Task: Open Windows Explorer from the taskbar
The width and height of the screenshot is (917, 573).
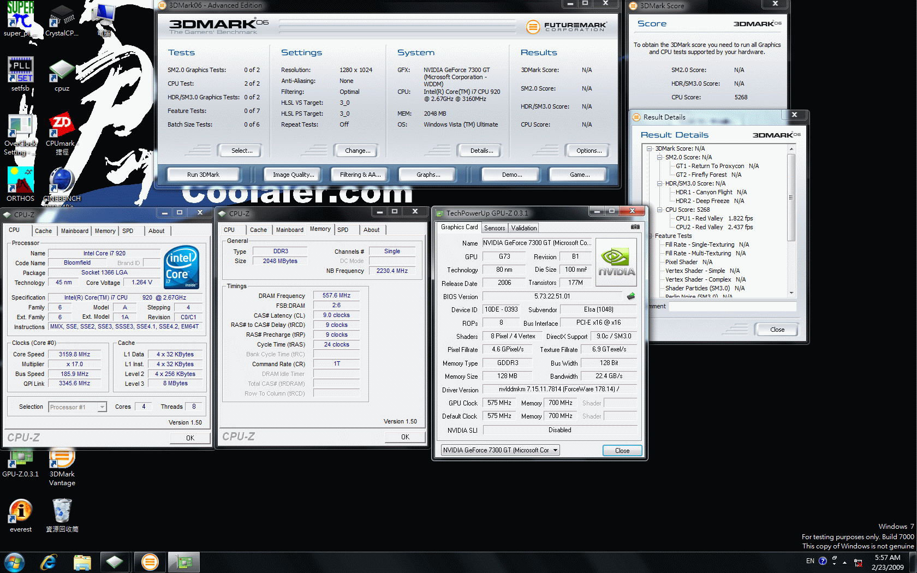Action: pyautogui.click(x=82, y=562)
